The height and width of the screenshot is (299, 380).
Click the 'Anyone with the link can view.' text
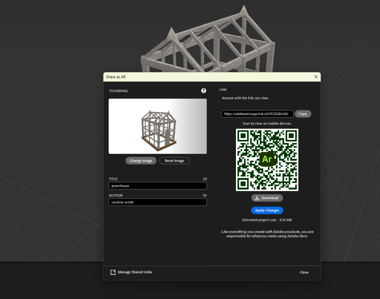coord(246,98)
